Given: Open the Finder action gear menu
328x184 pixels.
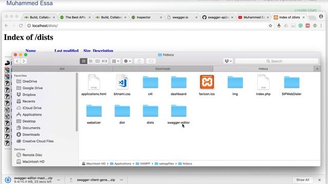Looking at the screenshot, I should (127, 61).
